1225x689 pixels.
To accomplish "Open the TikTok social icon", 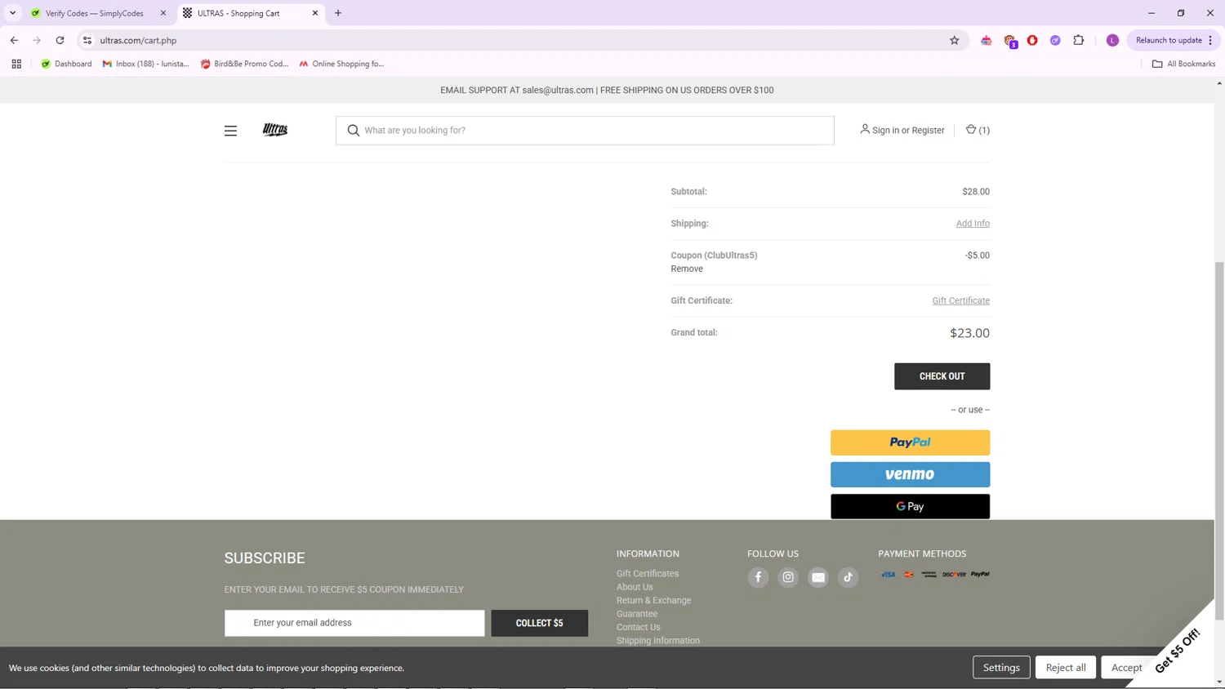I will (848, 577).
